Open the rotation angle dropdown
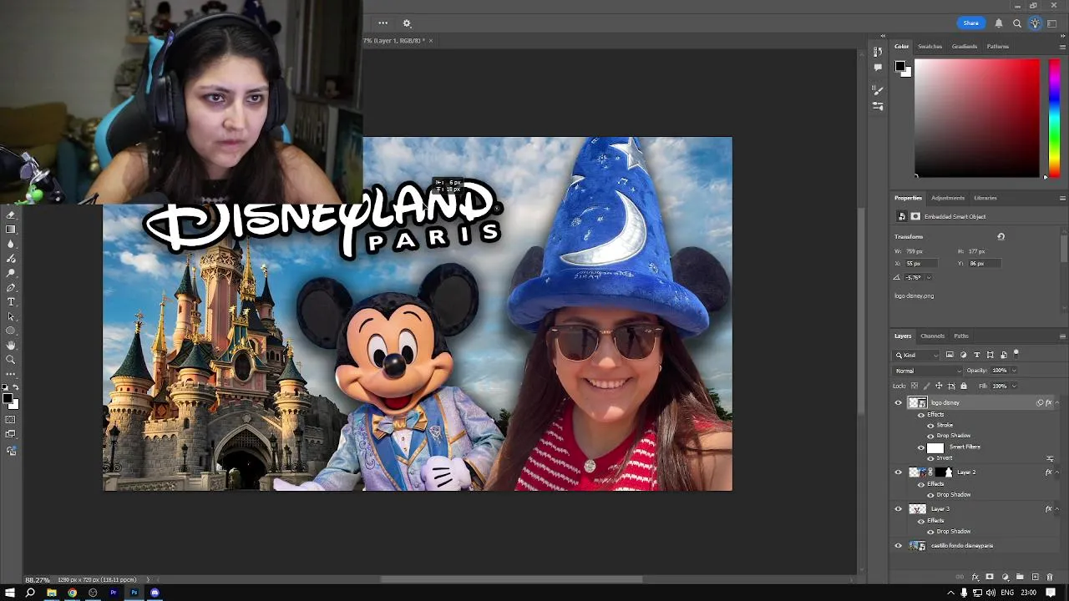Image resolution: width=1069 pixels, height=601 pixels. (x=929, y=277)
